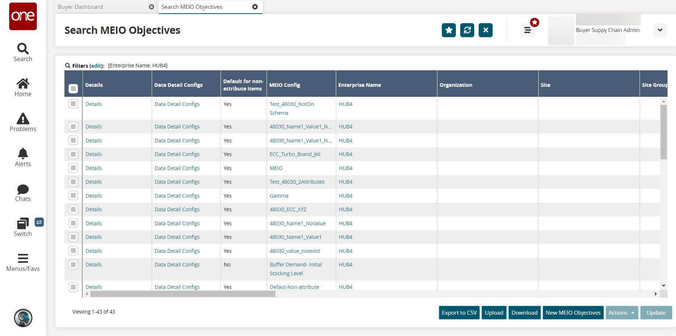Open the notifications list menu icon
This screenshot has width=676, height=336.
click(527, 30)
